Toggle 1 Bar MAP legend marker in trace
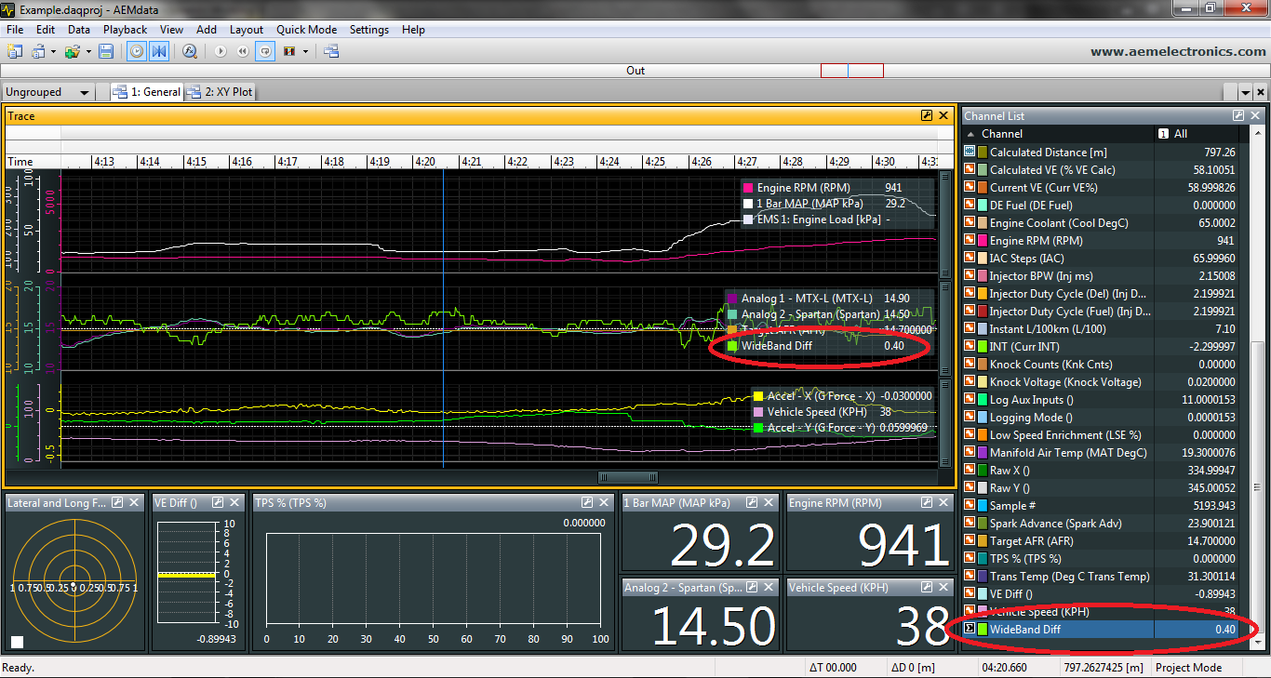Screen dimensions: 1271x678 tap(748, 204)
